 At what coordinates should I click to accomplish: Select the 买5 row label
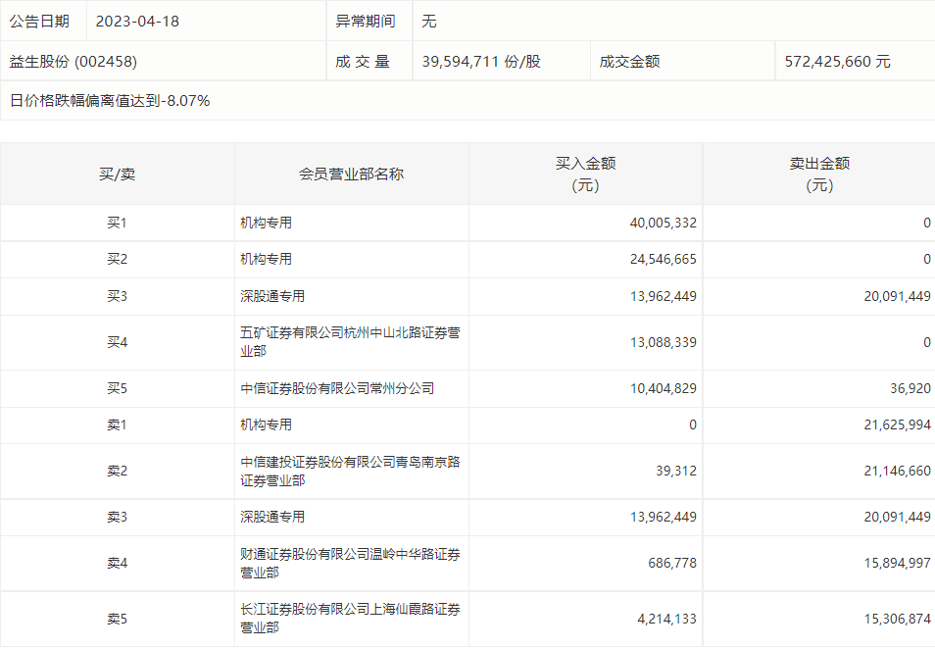pos(117,389)
